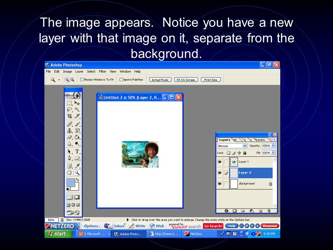Select the Custom Shape tool
The height and width of the screenshot is (250, 333).
point(77,158)
